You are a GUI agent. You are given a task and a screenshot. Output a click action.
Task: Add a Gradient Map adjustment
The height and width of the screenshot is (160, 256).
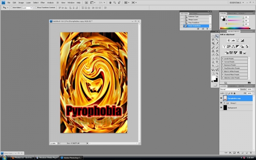tap(240, 52)
